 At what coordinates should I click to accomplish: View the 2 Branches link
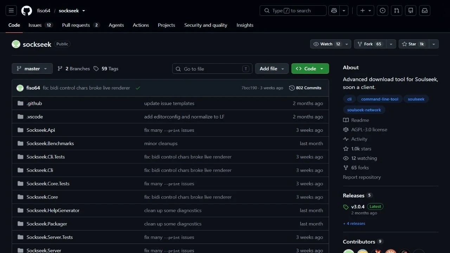74,69
